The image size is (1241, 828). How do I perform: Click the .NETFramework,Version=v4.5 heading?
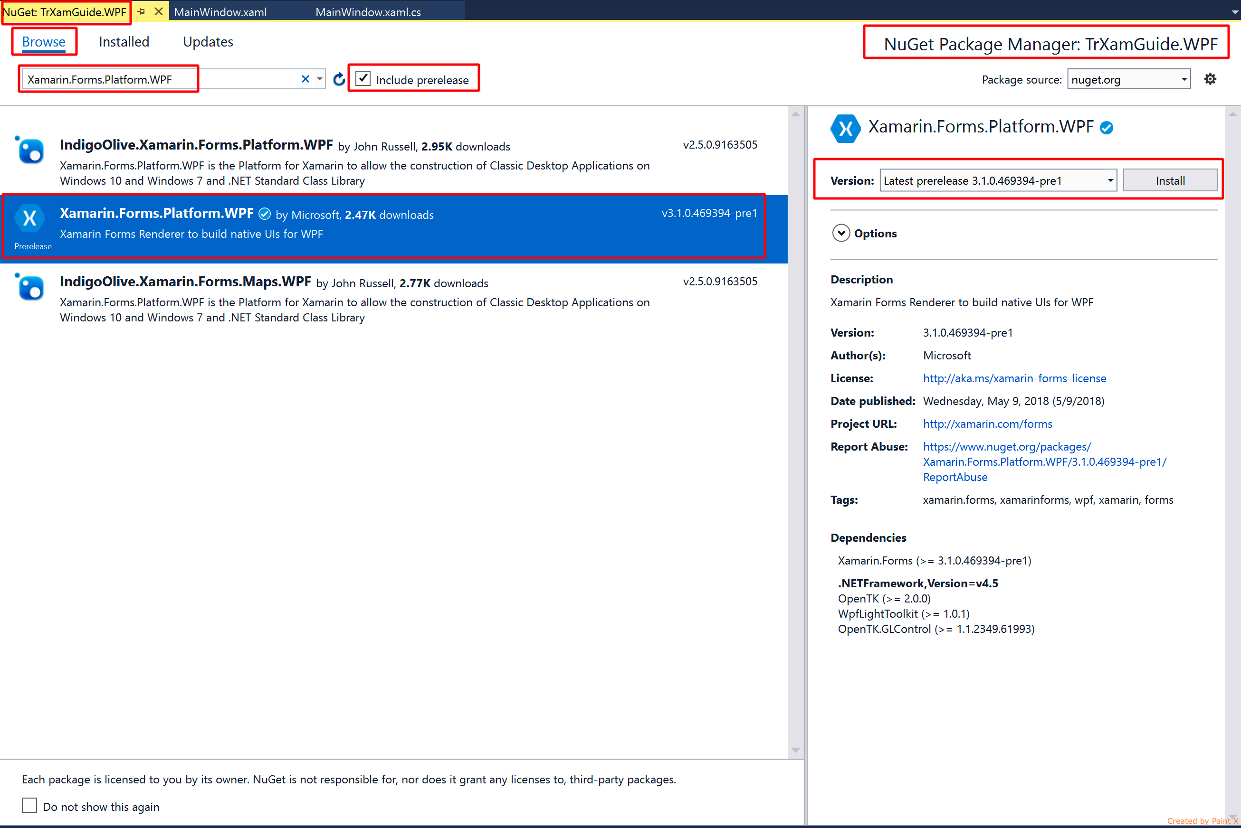(x=917, y=583)
